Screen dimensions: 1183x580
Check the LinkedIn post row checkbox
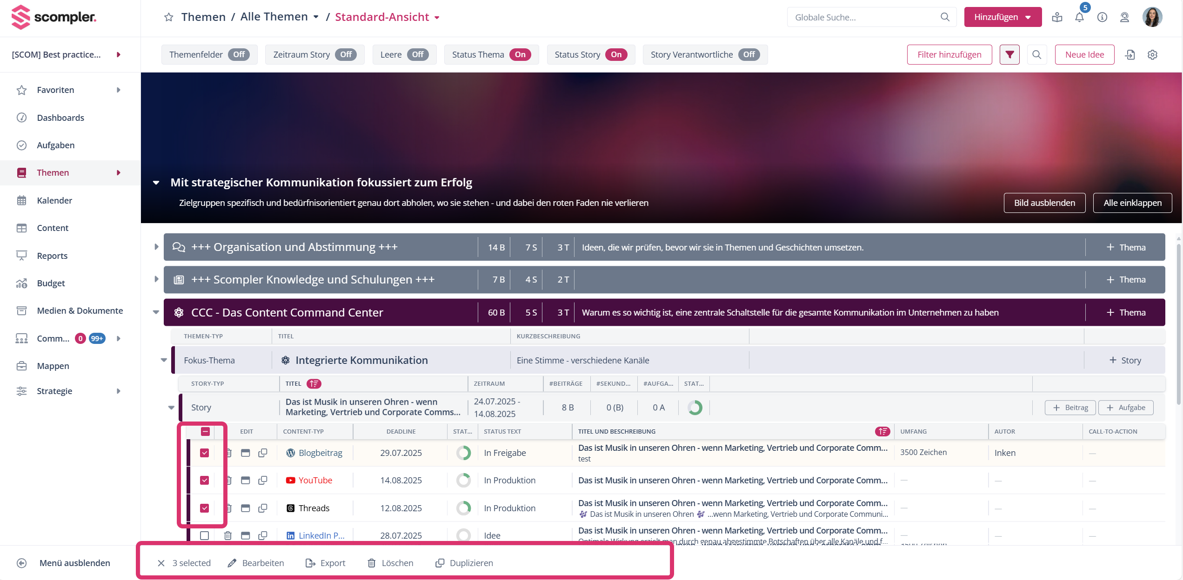(x=204, y=535)
